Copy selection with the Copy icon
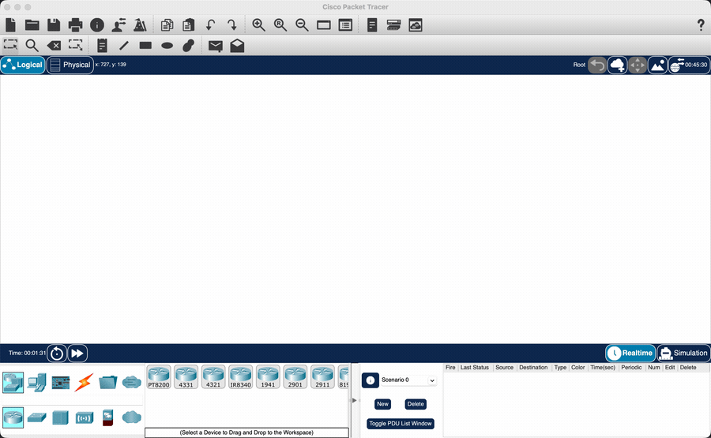This screenshot has width=711, height=438. coord(167,25)
